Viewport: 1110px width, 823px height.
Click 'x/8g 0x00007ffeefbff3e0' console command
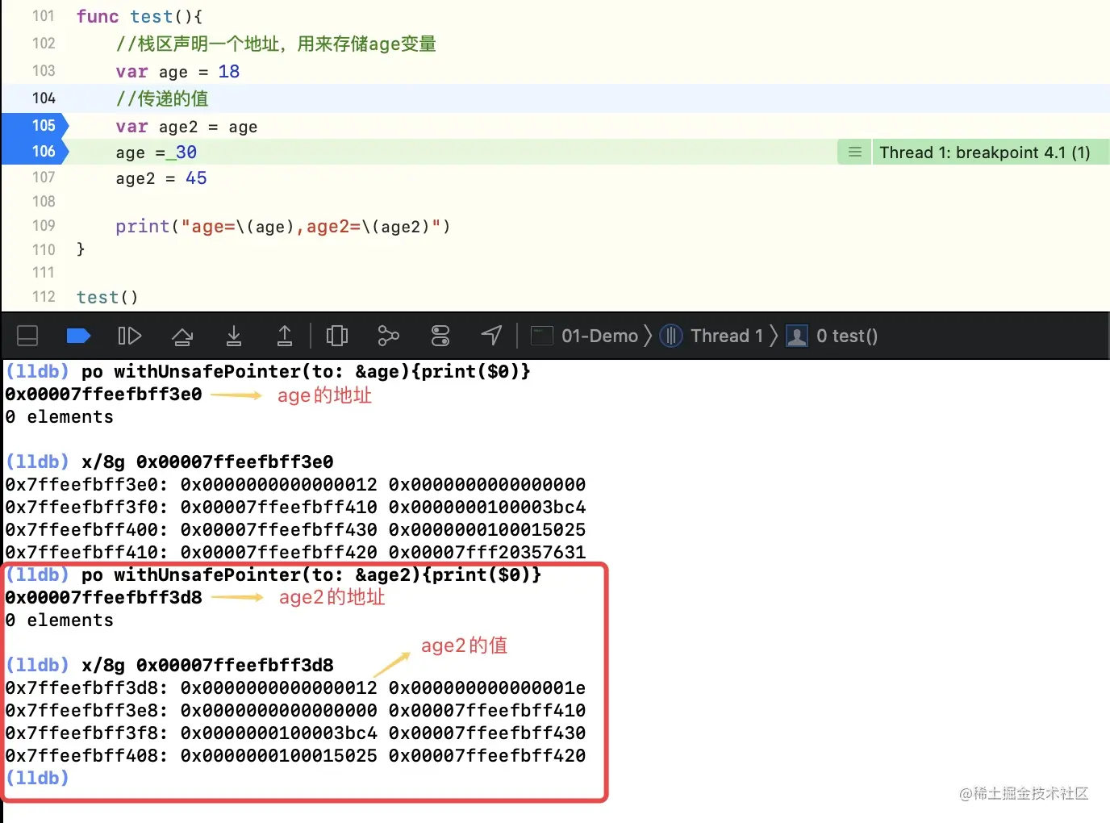pyautogui.click(x=207, y=462)
